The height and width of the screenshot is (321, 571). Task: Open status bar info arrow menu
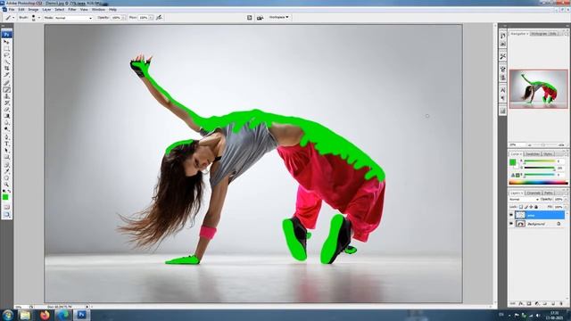tap(87, 307)
